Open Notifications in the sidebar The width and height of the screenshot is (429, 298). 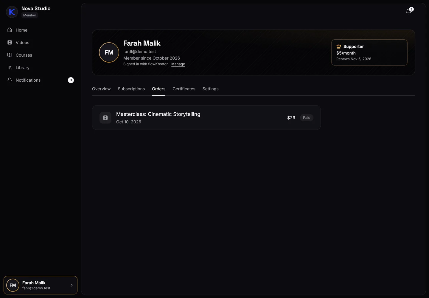coord(41,80)
